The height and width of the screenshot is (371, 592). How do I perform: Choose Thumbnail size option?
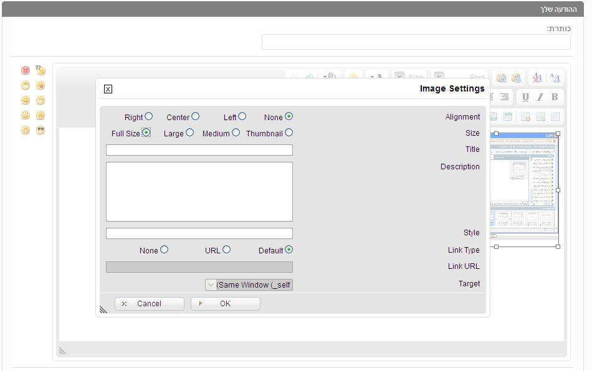pos(289,133)
